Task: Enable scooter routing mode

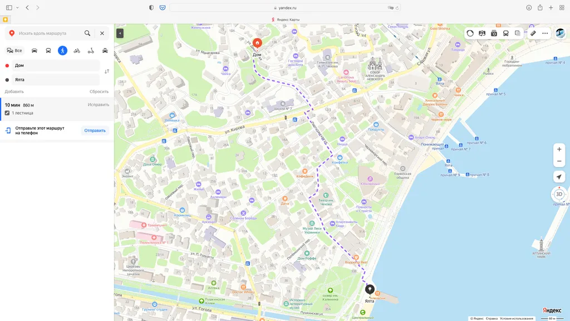Action: (90, 50)
